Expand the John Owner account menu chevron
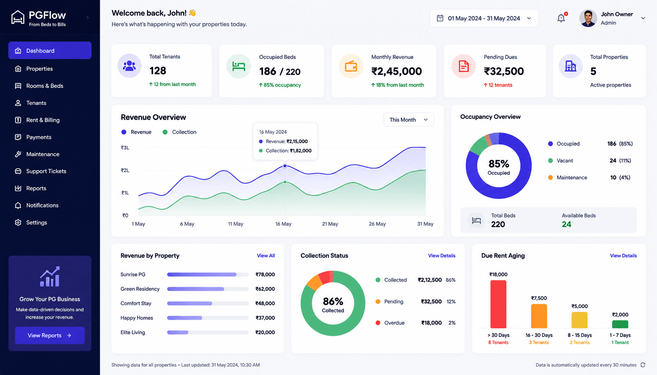The width and height of the screenshot is (657, 375). pyautogui.click(x=643, y=18)
